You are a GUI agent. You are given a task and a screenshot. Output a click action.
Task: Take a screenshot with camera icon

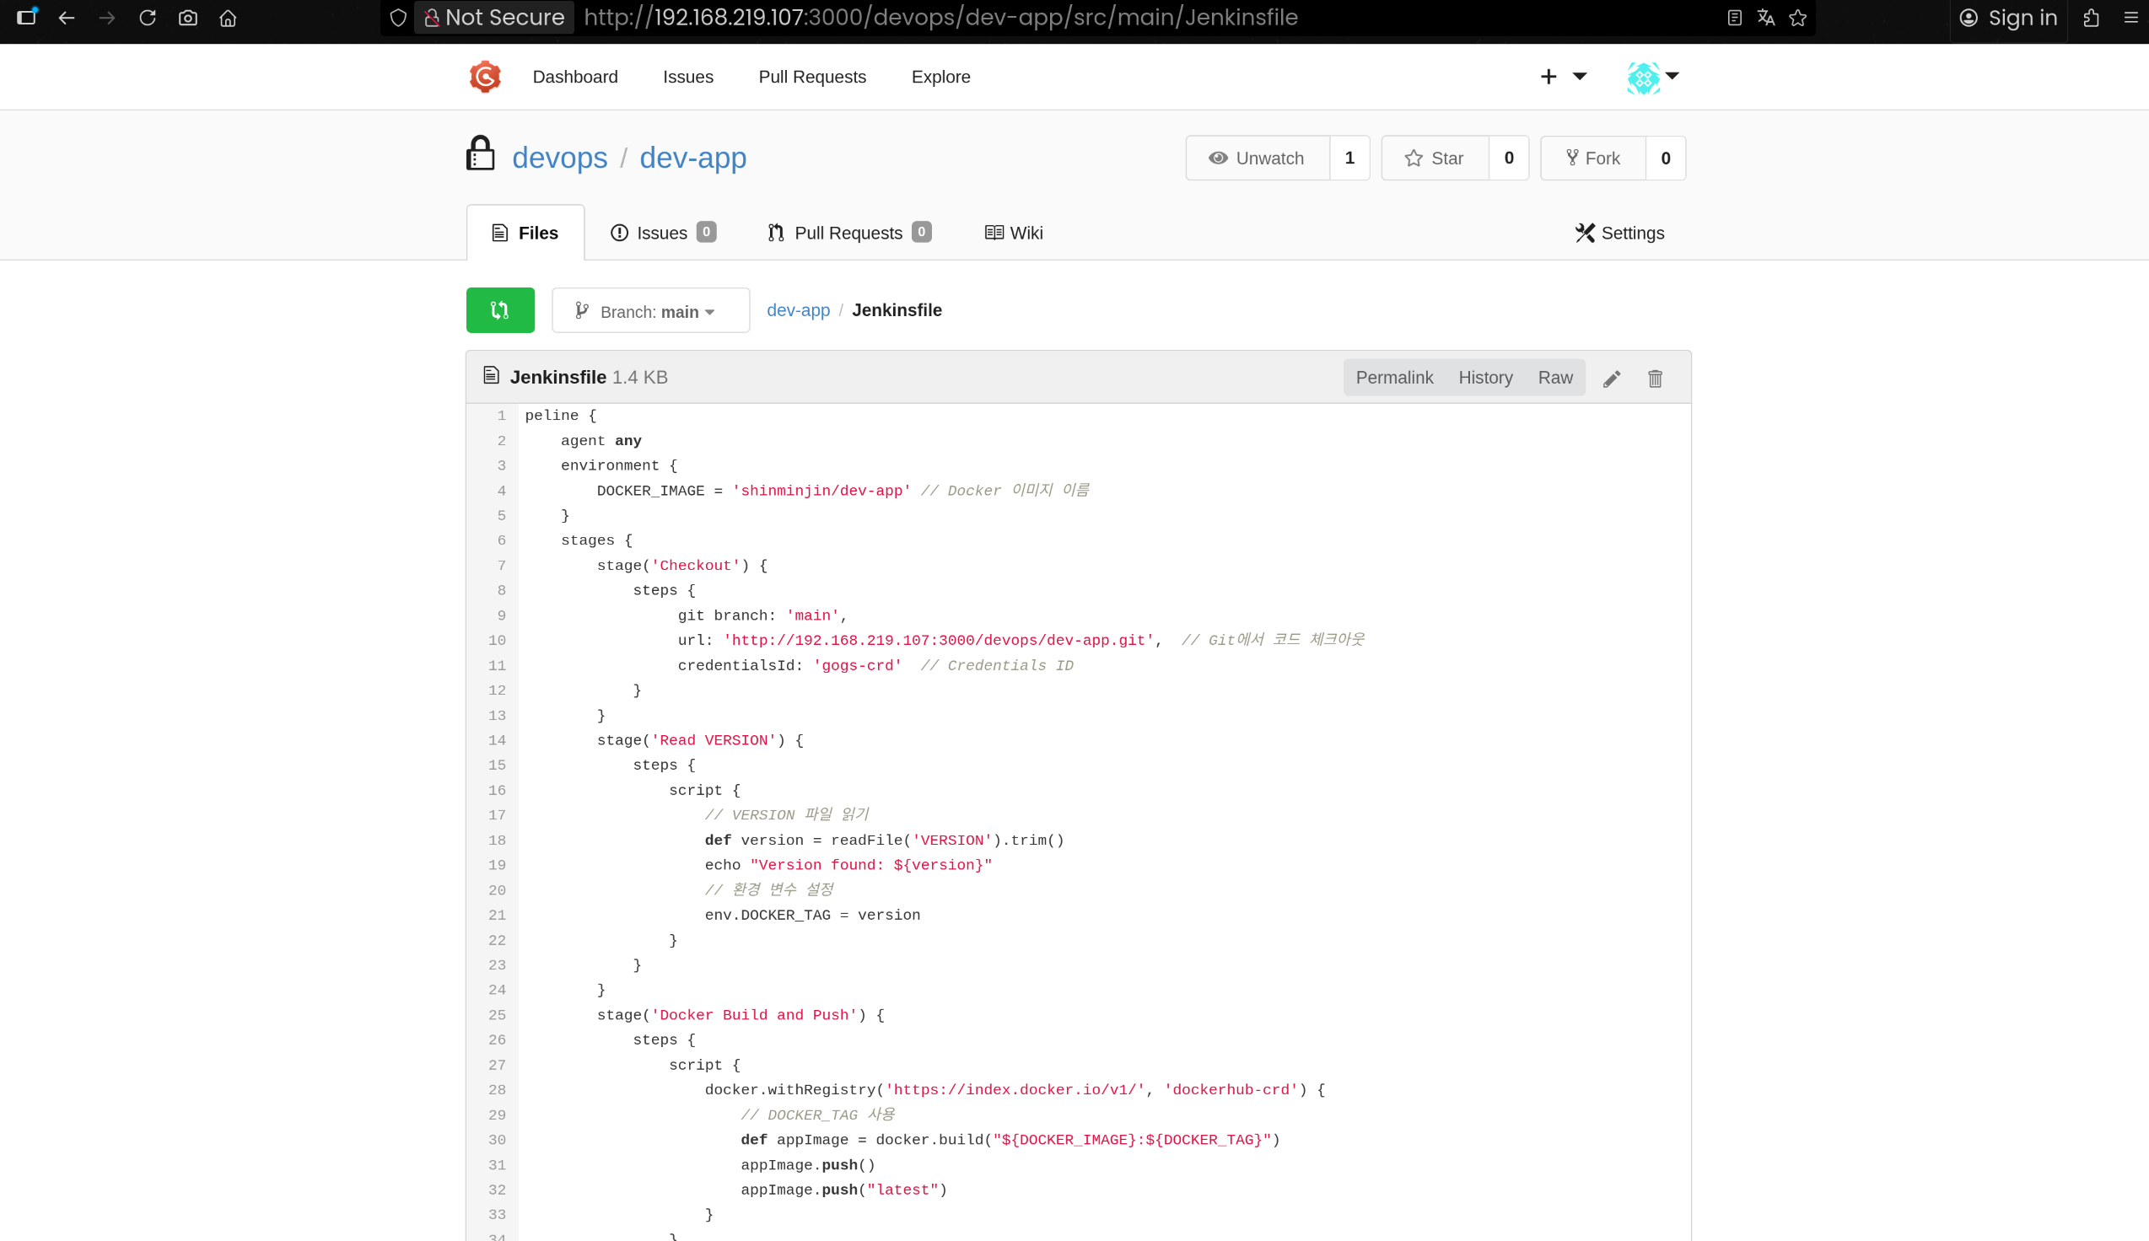[x=187, y=18]
